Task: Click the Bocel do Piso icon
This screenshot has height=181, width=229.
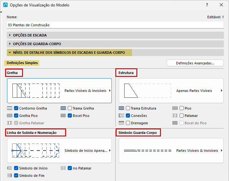Action: coord(175,123)
